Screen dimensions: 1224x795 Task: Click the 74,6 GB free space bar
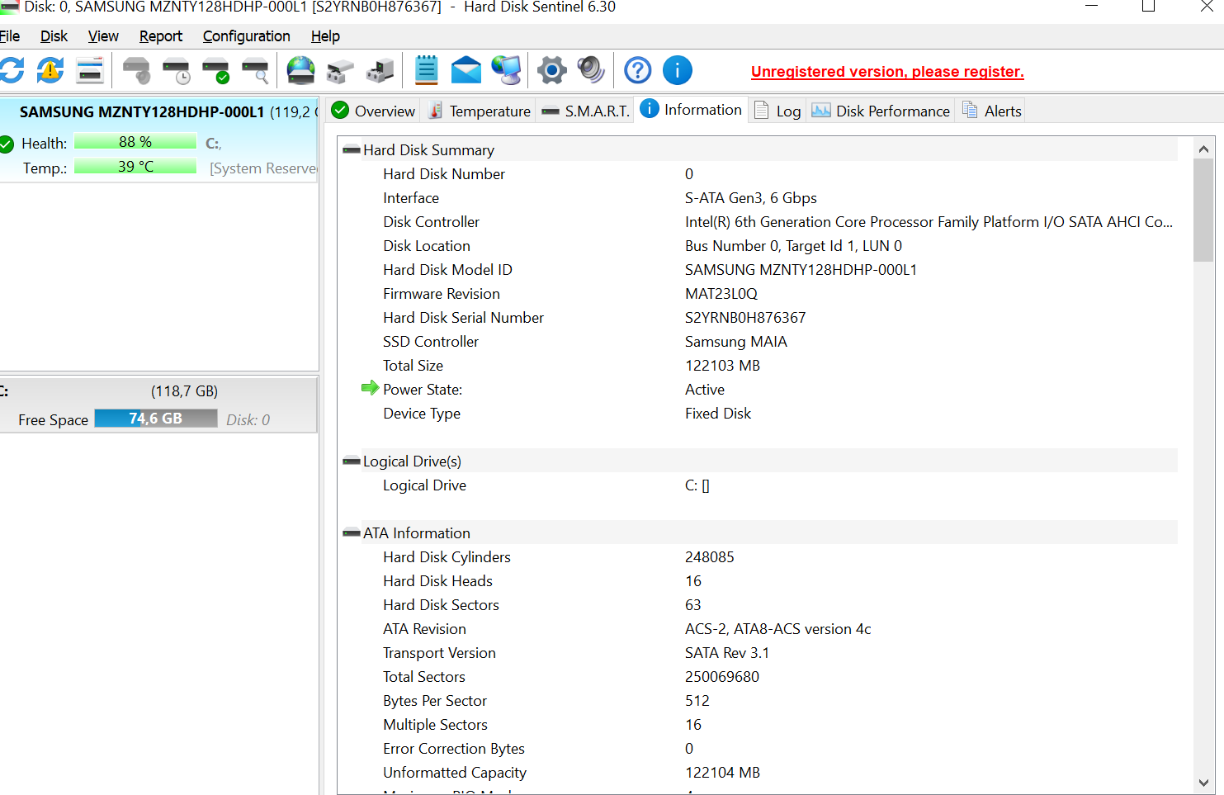[156, 419]
